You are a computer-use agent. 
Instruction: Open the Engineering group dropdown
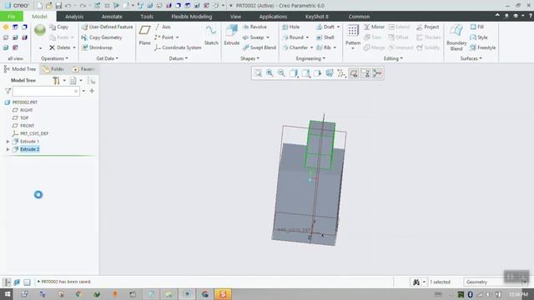pos(310,58)
